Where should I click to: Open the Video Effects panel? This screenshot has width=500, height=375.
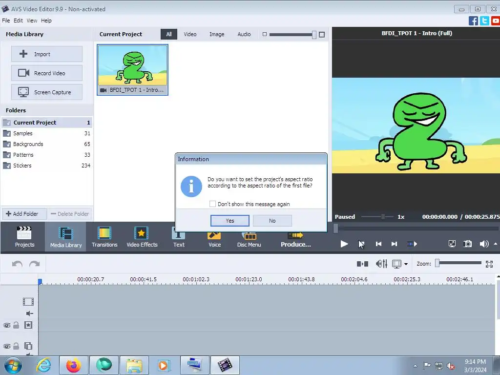point(142,237)
